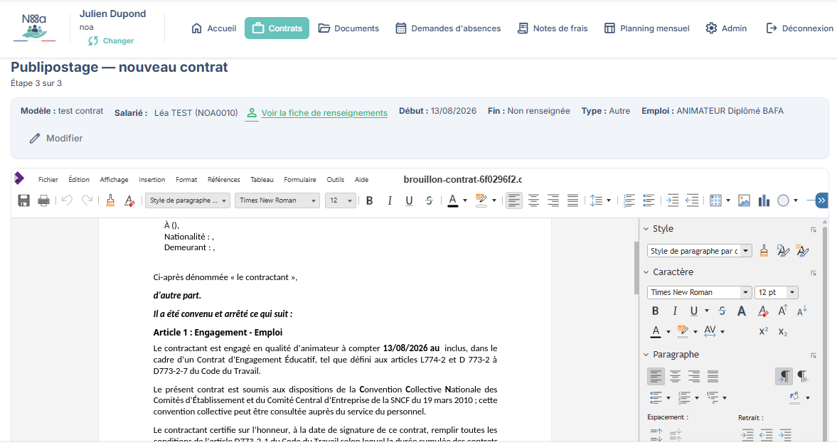This screenshot has width=837, height=445.
Task: Save the document with the toolbar floppy disk icon
Action: 23,200
